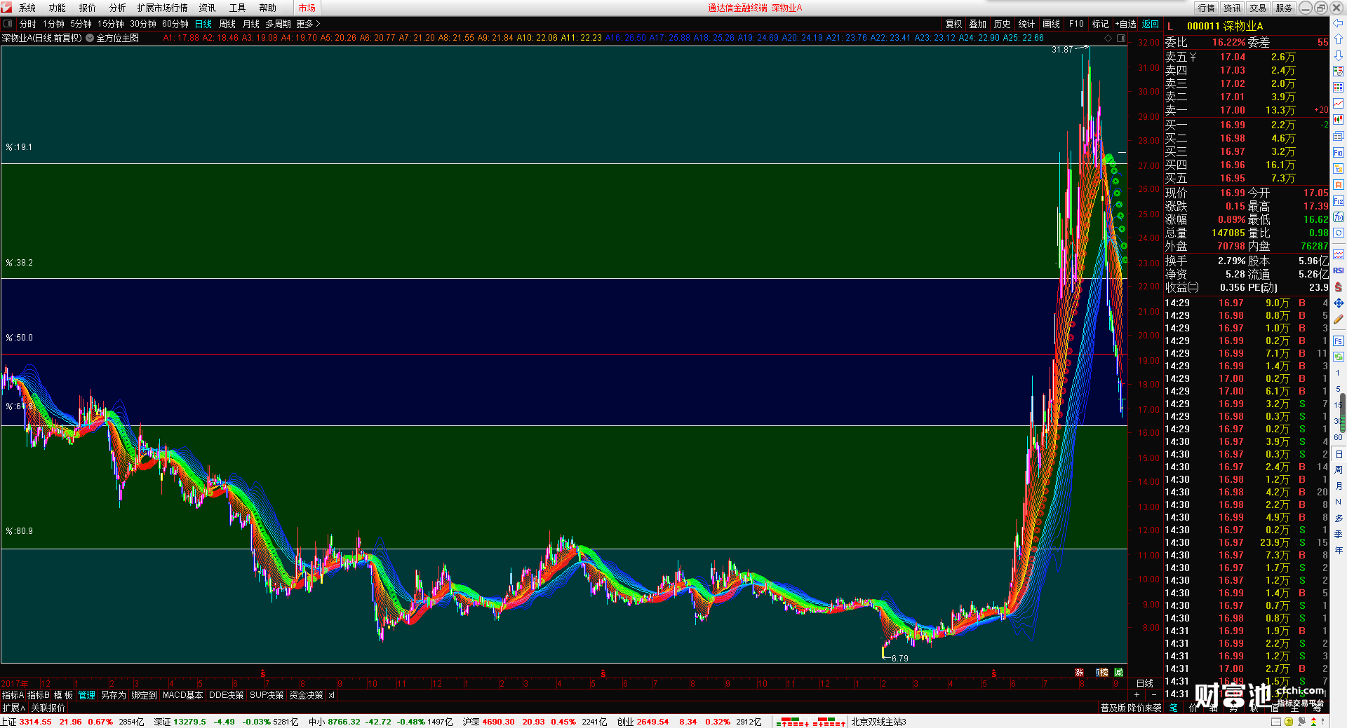The image size is (1347, 728).
Task: Click the Fiz sidebar icon
Action: (x=1338, y=201)
